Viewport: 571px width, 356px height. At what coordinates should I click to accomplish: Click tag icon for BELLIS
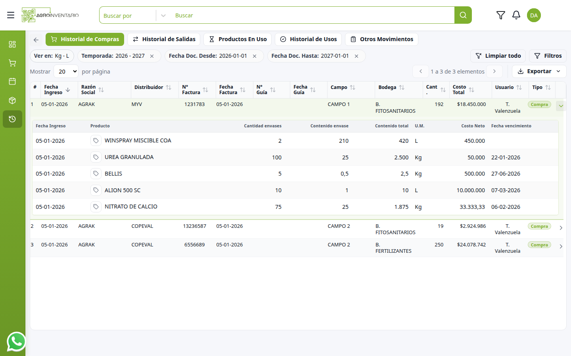point(96,174)
